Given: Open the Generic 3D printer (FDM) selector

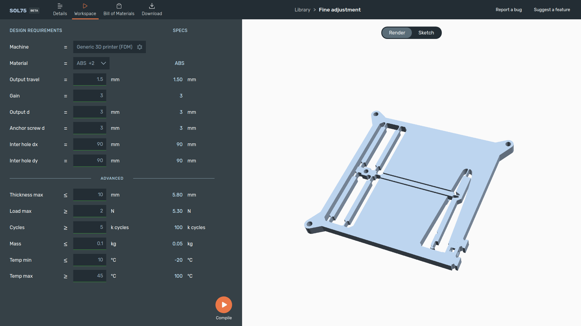Looking at the screenshot, I should point(104,47).
